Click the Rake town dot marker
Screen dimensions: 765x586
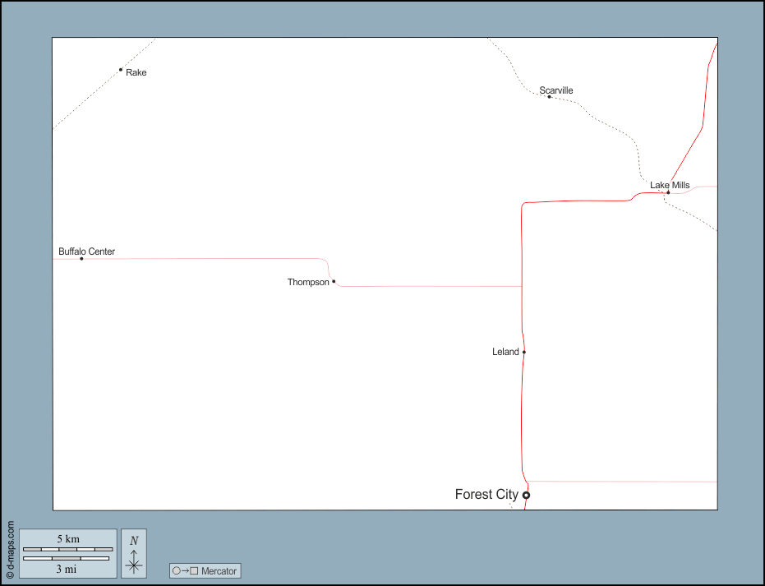click(x=121, y=70)
